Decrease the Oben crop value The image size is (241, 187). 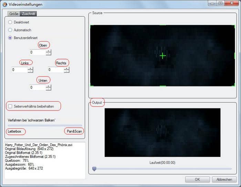(49, 54)
